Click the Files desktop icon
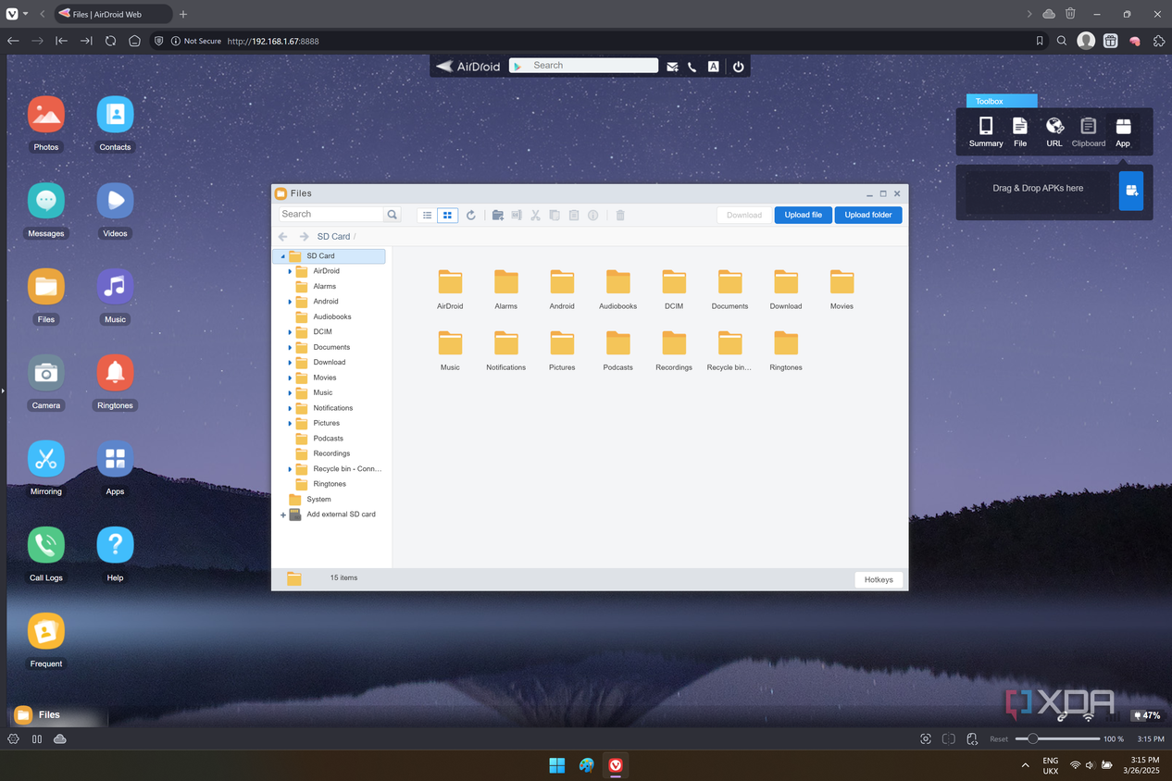Image resolution: width=1172 pixels, height=781 pixels. pos(45,287)
